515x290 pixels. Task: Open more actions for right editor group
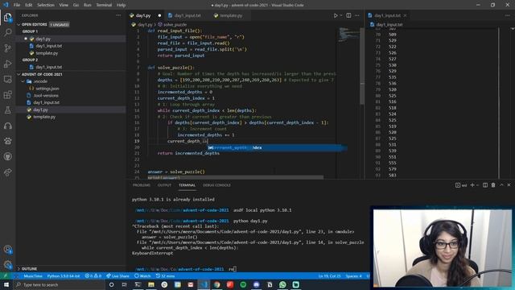pos(508,15)
